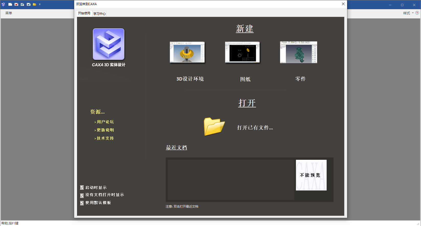Open the 用户论坛 resource link

[105, 122]
